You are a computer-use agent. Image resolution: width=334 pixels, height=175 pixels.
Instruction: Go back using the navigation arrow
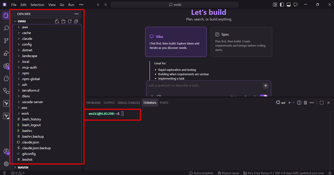(98, 5)
